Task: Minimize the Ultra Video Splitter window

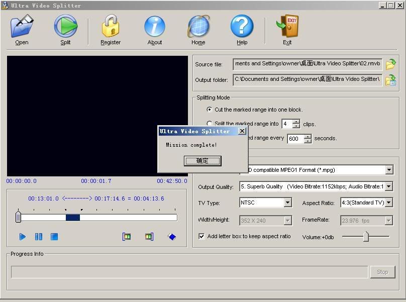Action: pos(382,5)
